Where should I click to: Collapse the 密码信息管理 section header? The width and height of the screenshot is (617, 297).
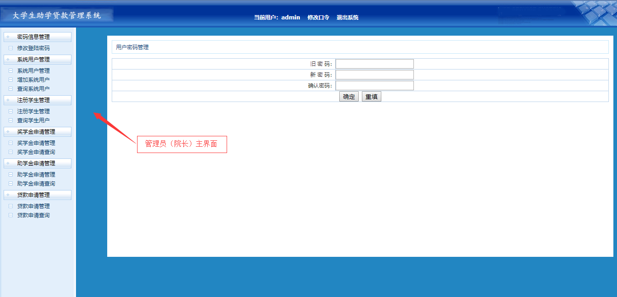tap(37, 37)
